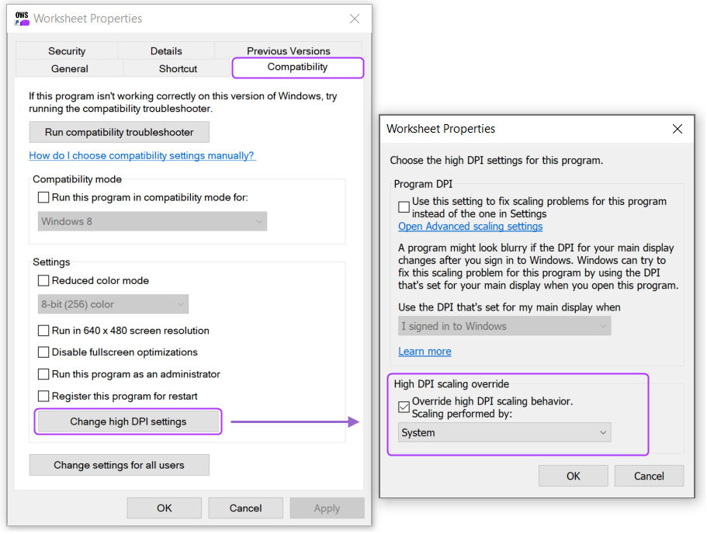Open the Previous Versions tab
The image size is (707, 534).
tap(288, 50)
